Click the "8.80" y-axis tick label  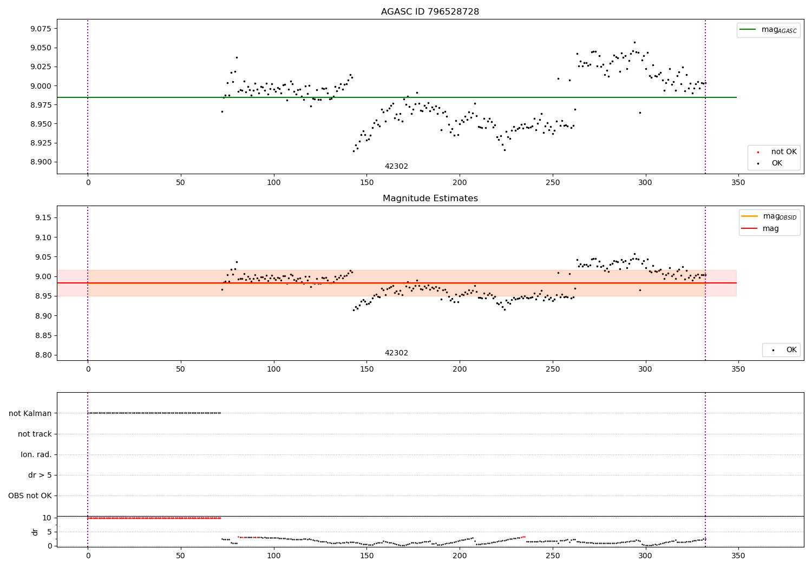(x=43, y=355)
